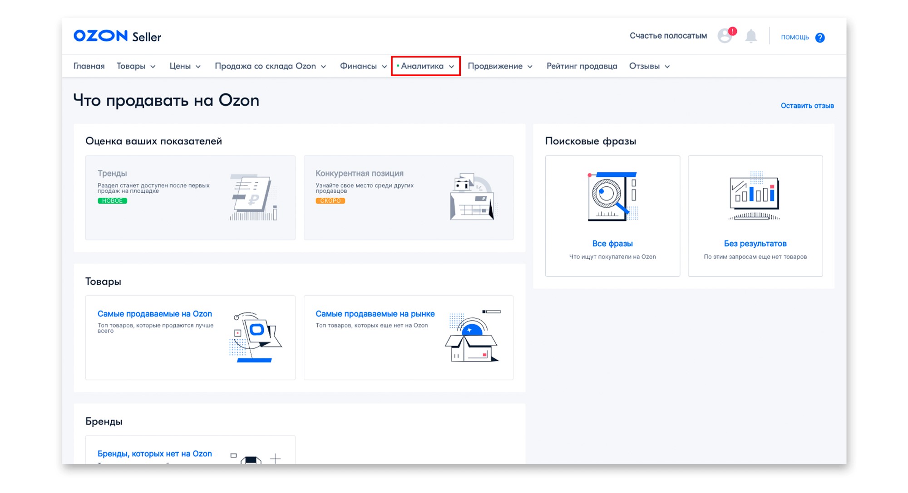Click the Товары section heading
The height and width of the screenshot is (493, 908).
(103, 281)
